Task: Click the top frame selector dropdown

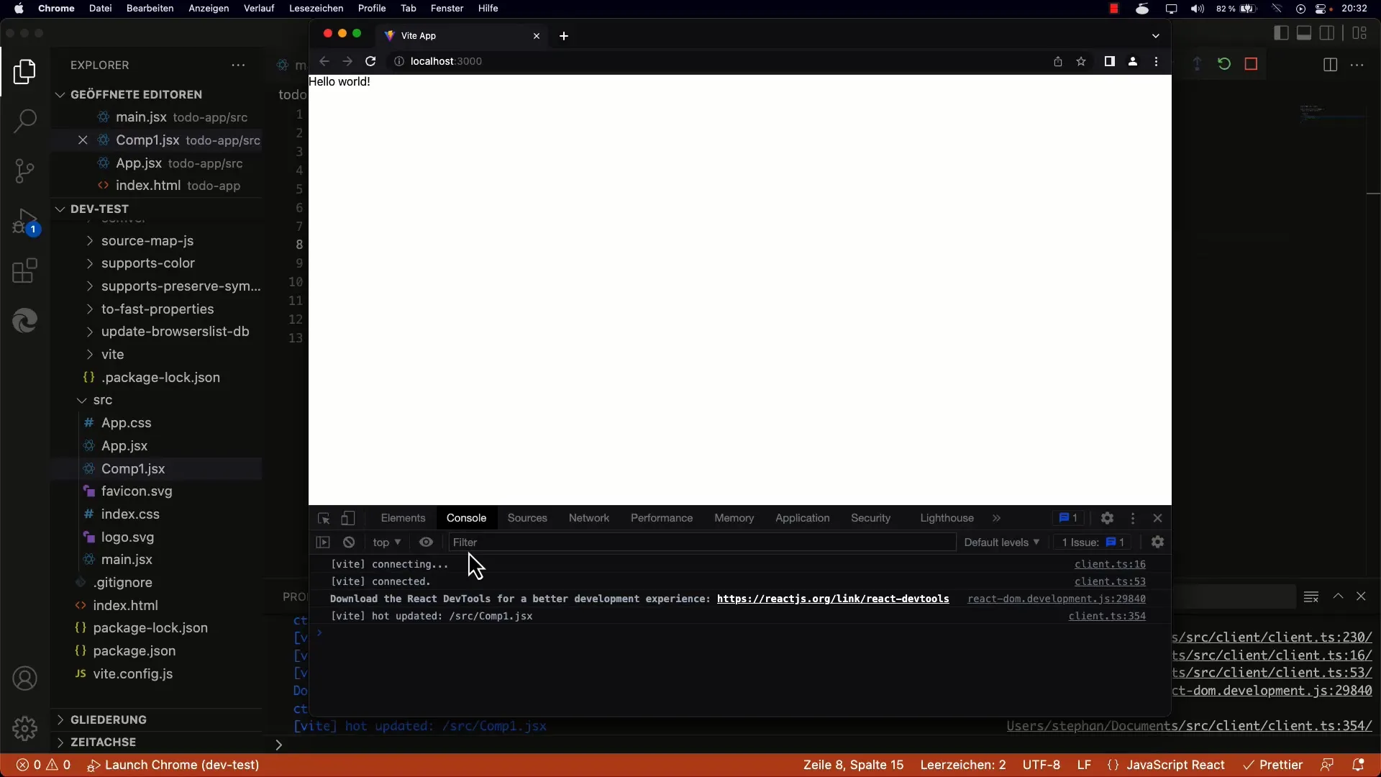Action: [x=387, y=542]
